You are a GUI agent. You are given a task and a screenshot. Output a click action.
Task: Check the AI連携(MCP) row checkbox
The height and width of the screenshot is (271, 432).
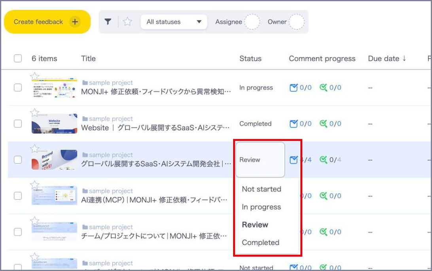pyautogui.click(x=18, y=196)
